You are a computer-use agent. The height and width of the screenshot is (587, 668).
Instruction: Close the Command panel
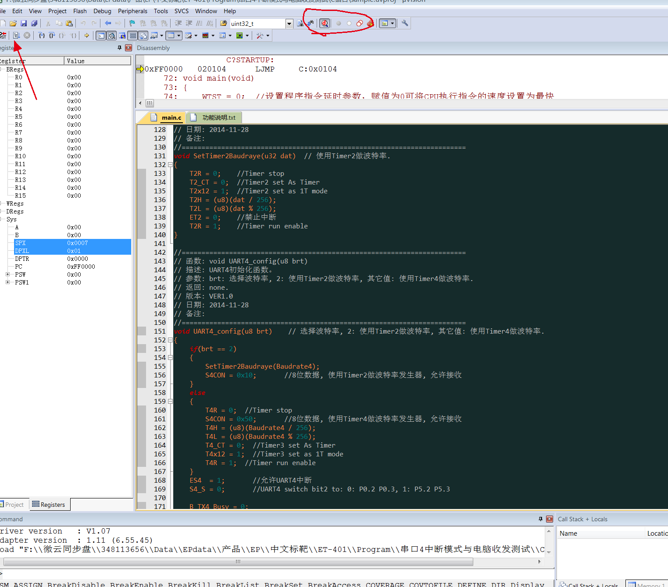[550, 519]
